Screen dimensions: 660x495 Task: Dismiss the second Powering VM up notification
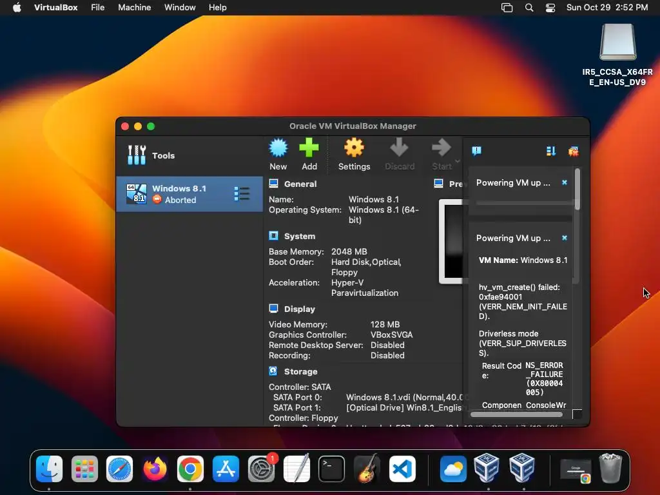(x=565, y=238)
